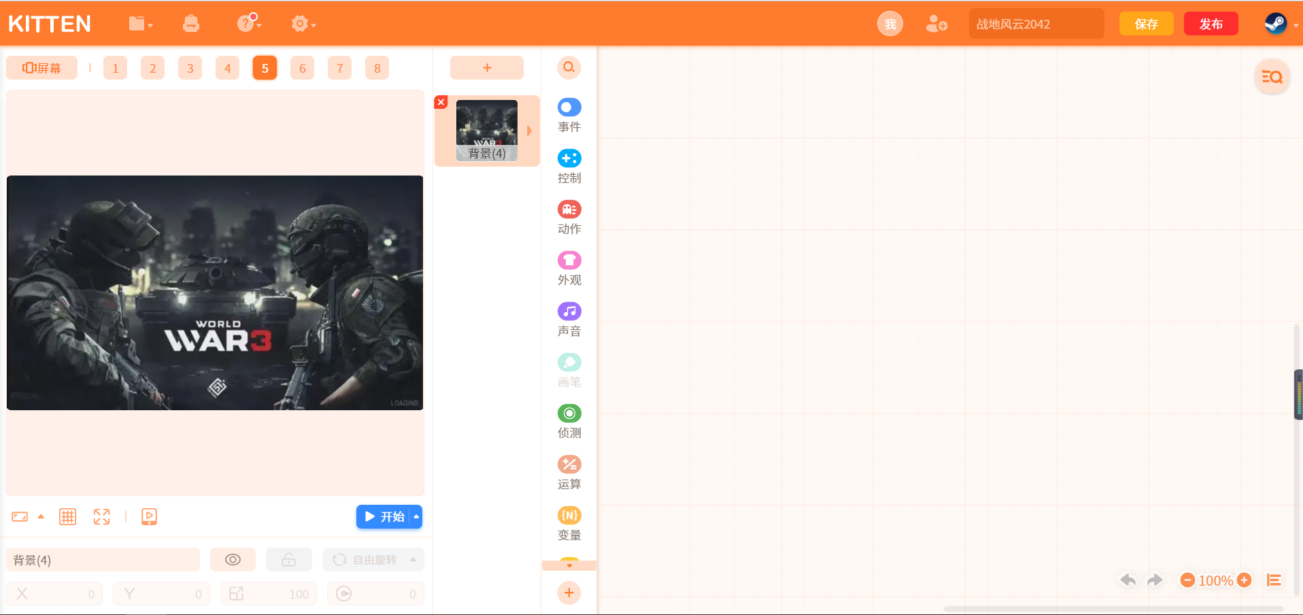Click the 开始 start button
This screenshot has height=615, width=1303.
(384, 517)
